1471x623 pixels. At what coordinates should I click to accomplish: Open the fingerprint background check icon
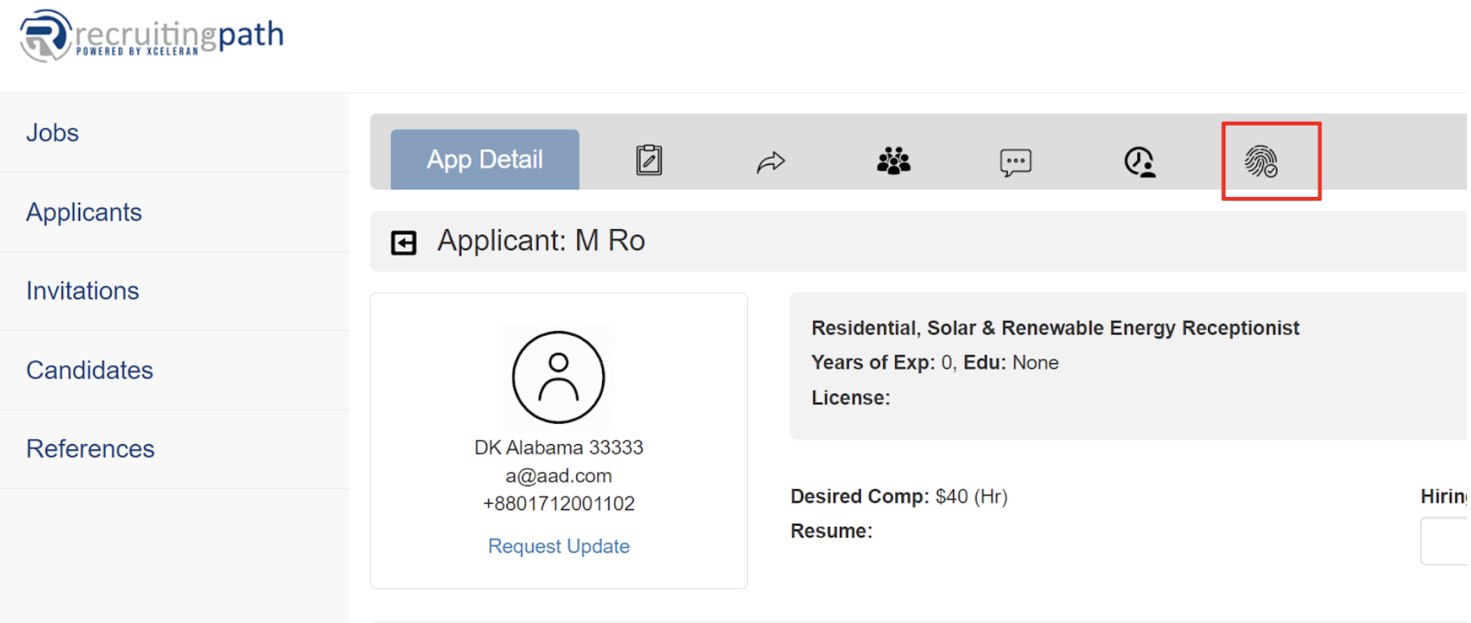tap(1261, 162)
